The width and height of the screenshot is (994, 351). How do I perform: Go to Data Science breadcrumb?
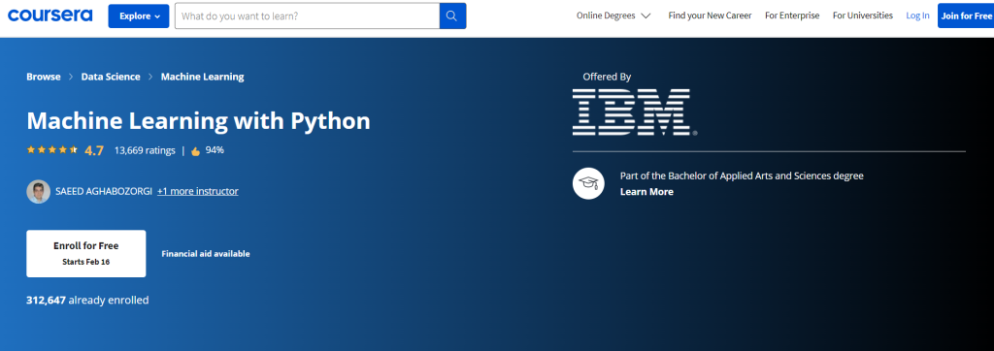(x=111, y=77)
